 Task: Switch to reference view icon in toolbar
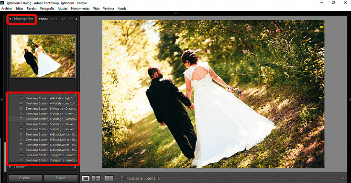click(x=96, y=178)
